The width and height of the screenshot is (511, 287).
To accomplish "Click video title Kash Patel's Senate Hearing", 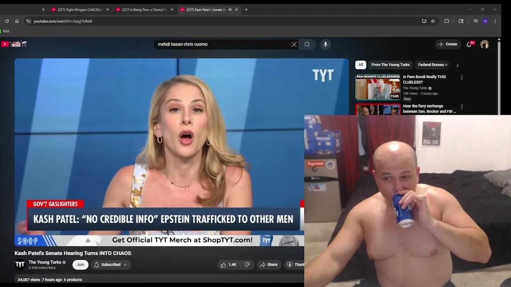I will pos(73,253).
